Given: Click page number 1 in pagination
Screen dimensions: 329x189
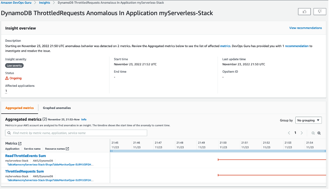Looking at the screenshot, I should point(295,133).
